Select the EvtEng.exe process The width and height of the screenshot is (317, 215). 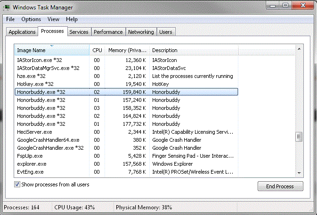tap(126, 172)
